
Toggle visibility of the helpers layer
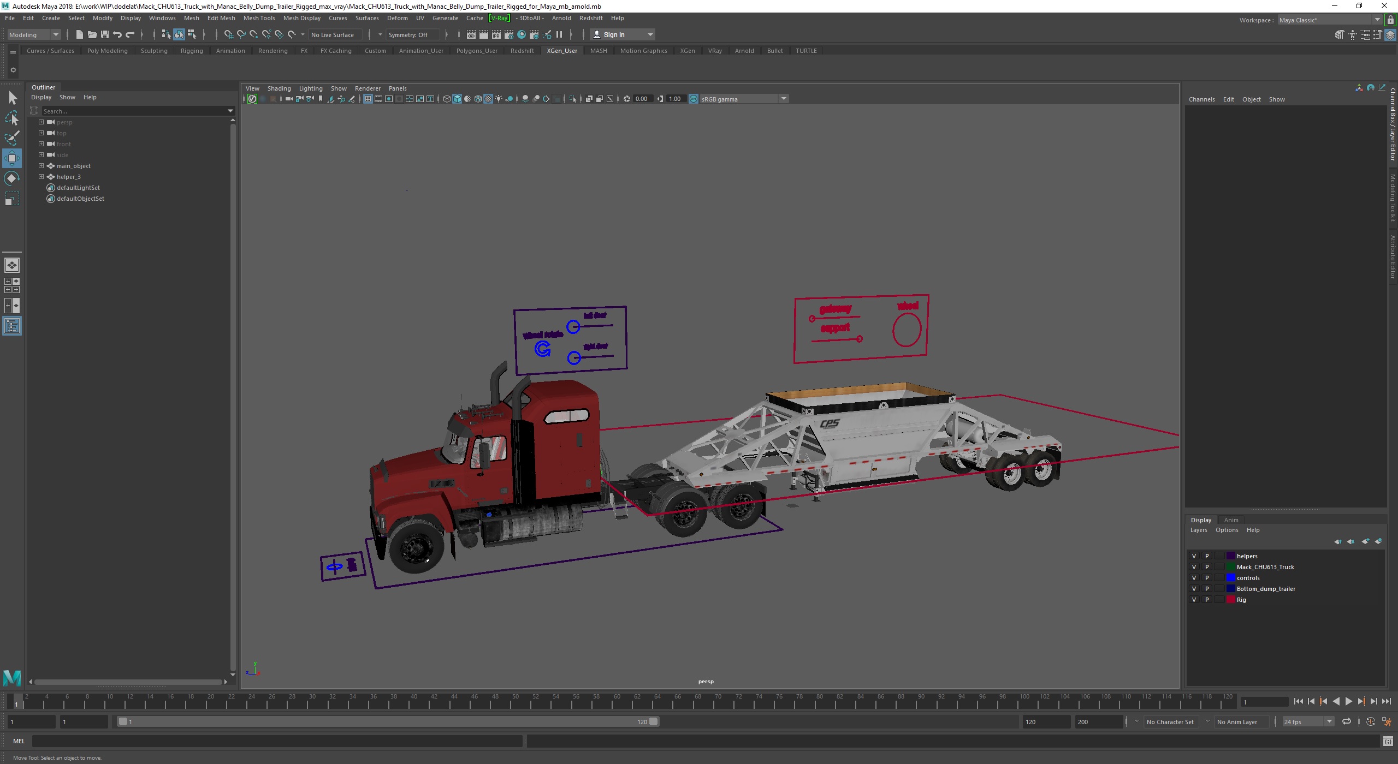pyautogui.click(x=1194, y=556)
